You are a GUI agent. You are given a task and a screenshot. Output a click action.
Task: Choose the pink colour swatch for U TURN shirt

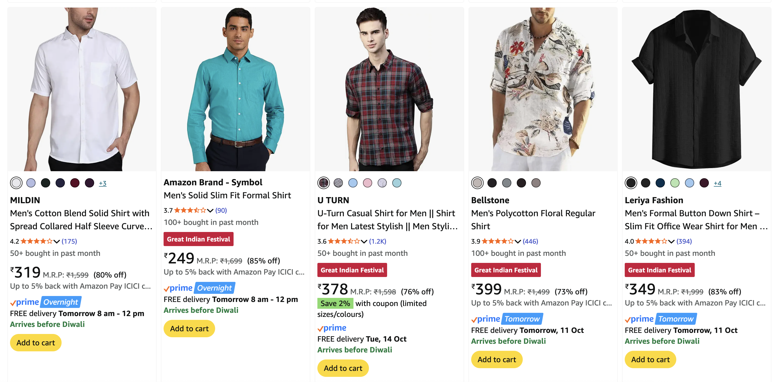click(367, 183)
